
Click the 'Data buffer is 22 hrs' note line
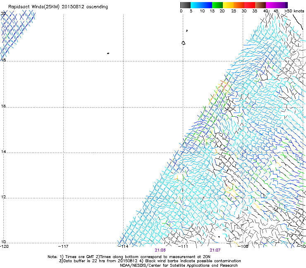pyautogui.click(x=150, y=261)
